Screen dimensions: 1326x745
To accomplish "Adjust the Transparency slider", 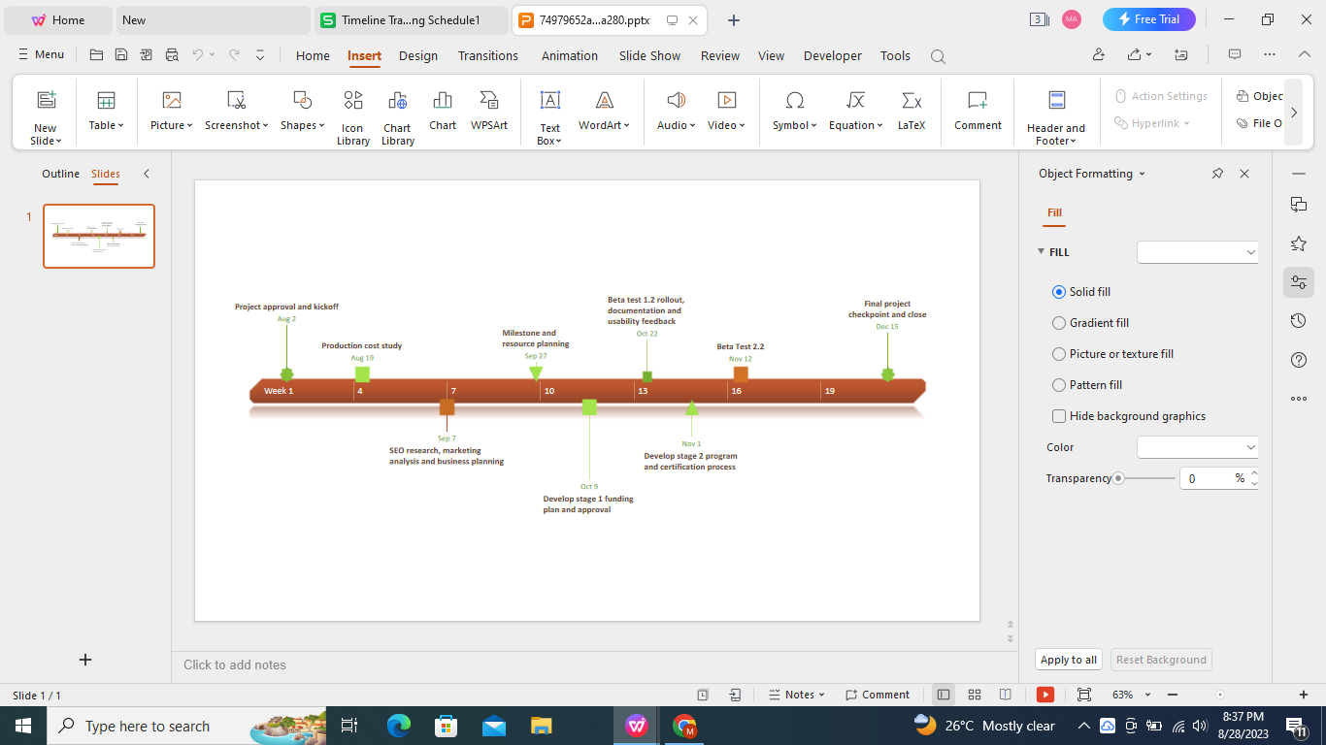I will [x=1117, y=477].
